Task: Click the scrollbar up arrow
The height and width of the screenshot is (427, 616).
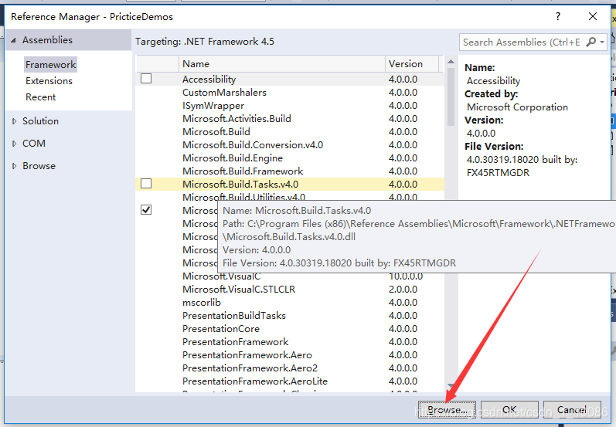Action: click(x=451, y=62)
